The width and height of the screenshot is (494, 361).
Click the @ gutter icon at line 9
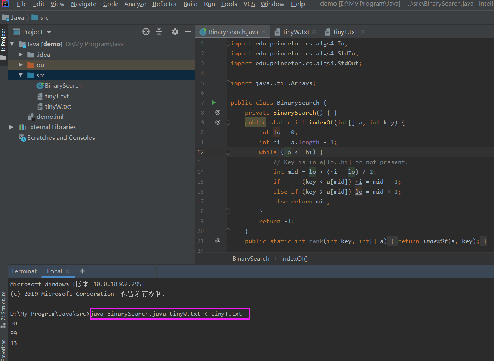(218, 122)
